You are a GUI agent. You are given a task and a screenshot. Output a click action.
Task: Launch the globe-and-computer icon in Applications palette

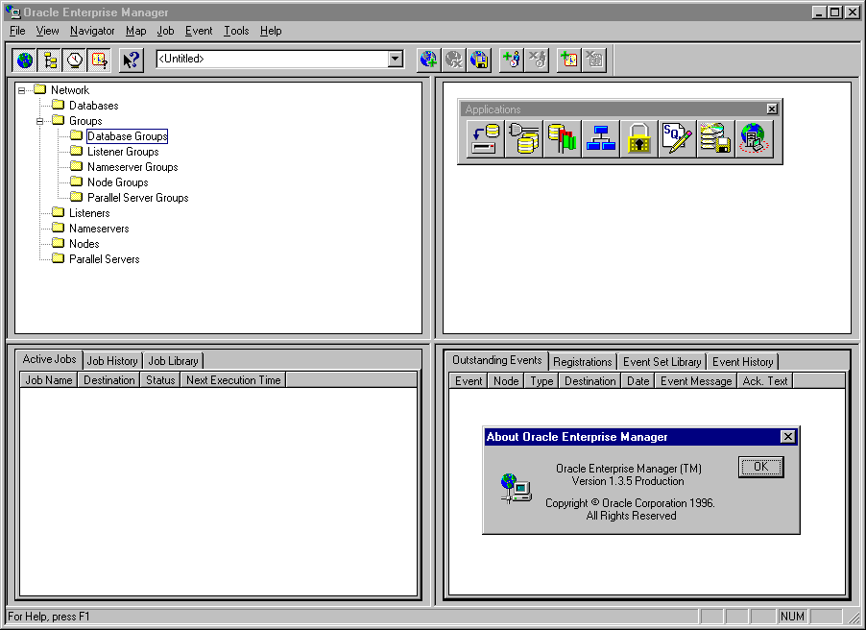pos(755,138)
